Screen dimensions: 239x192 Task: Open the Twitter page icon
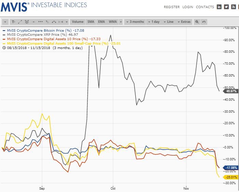pyautogui.click(x=226, y=7)
